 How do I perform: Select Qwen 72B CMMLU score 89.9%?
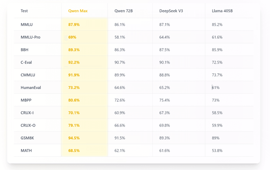120,75
